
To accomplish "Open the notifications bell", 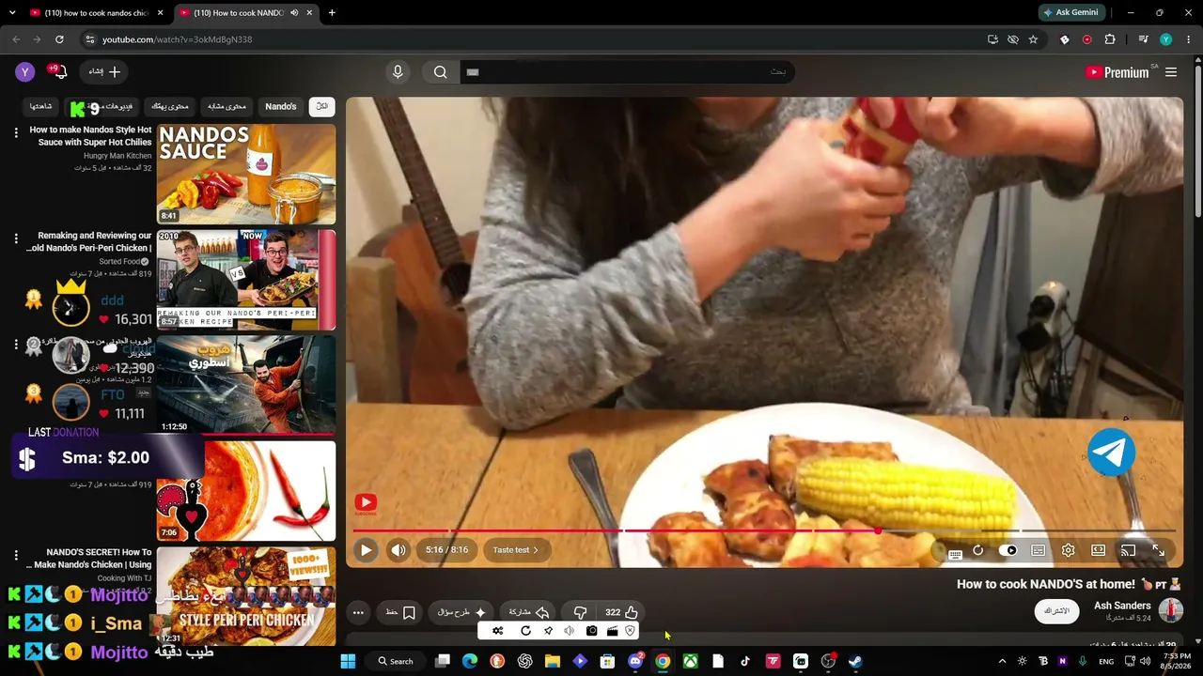I will click(x=59, y=71).
